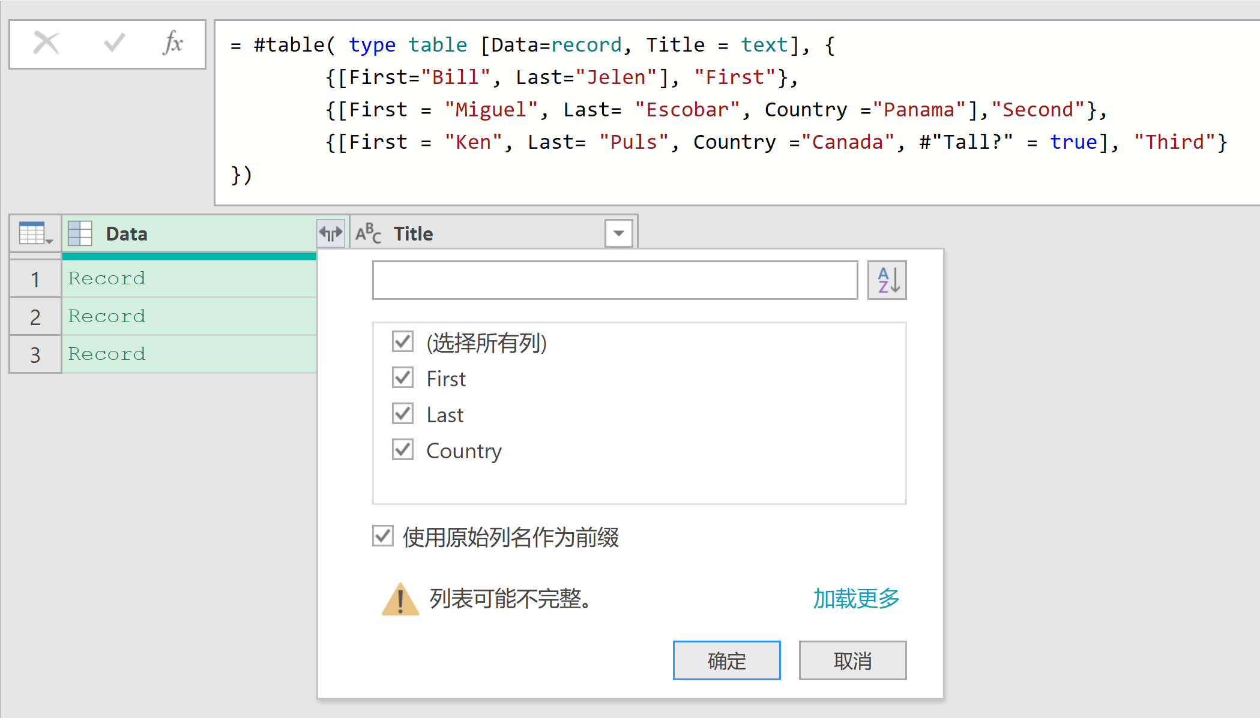
Task: Click the cancel formula X icon
Action: 46,43
